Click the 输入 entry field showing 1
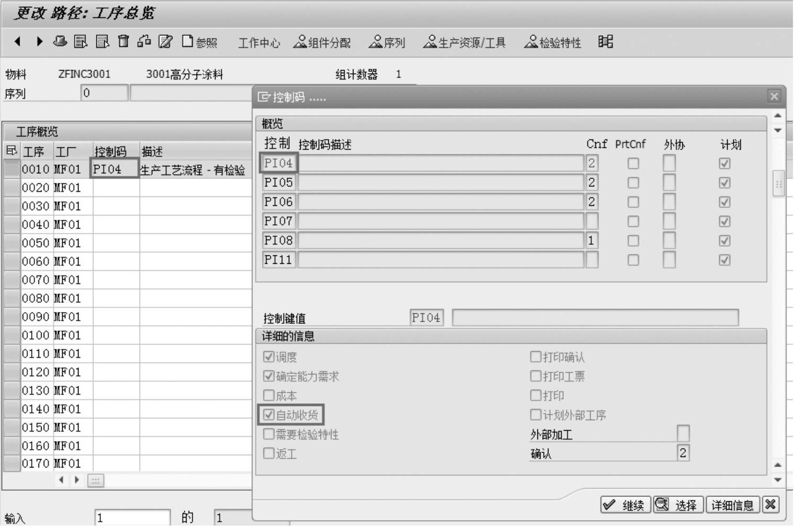This screenshot has height=526, width=794. point(133,517)
